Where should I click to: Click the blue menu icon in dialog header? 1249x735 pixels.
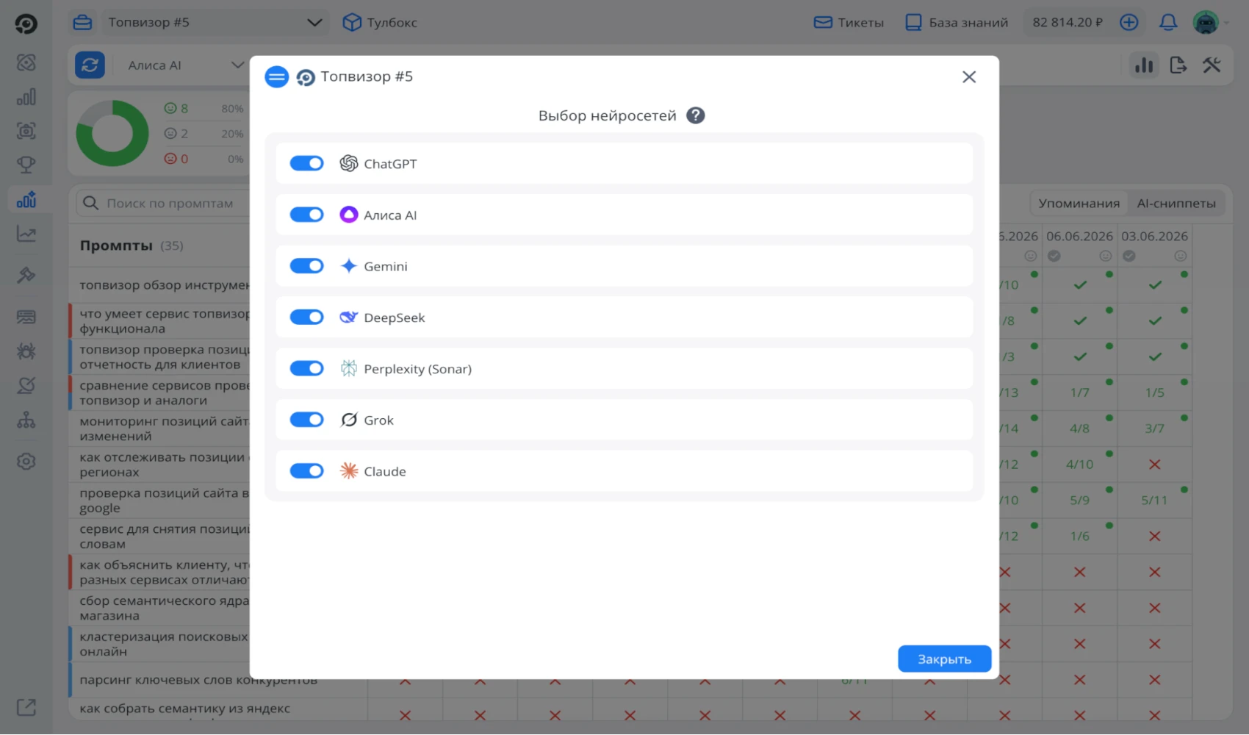coord(276,76)
